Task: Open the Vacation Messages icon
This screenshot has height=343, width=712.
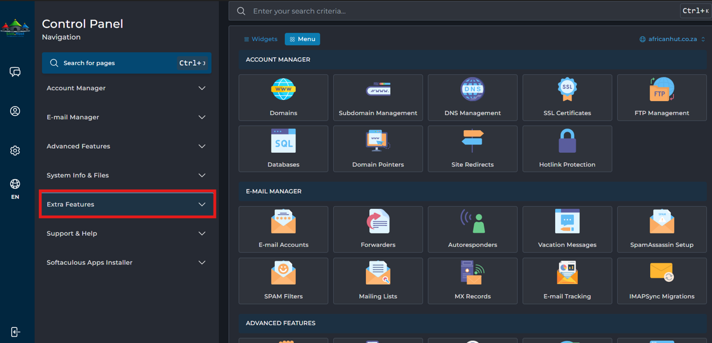Action: pyautogui.click(x=567, y=229)
